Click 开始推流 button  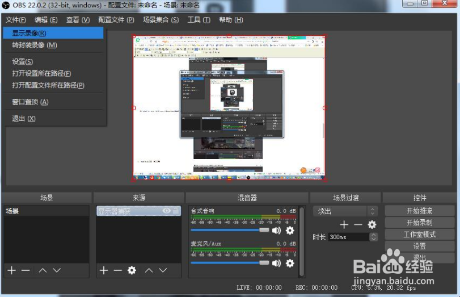click(420, 211)
